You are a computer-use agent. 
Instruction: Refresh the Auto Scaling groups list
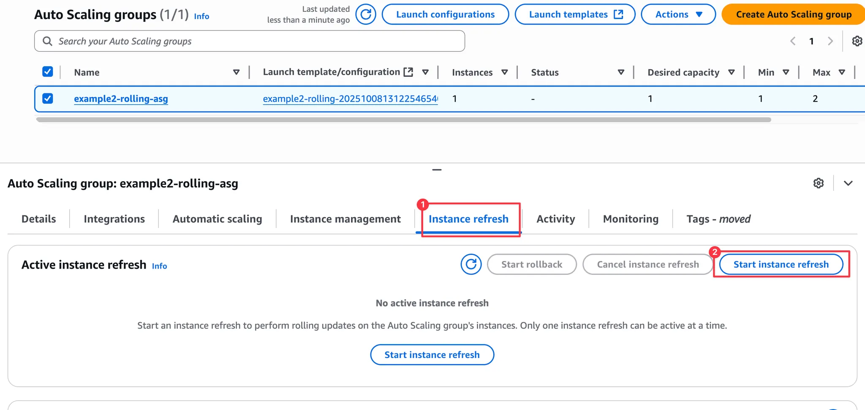tap(366, 14)
